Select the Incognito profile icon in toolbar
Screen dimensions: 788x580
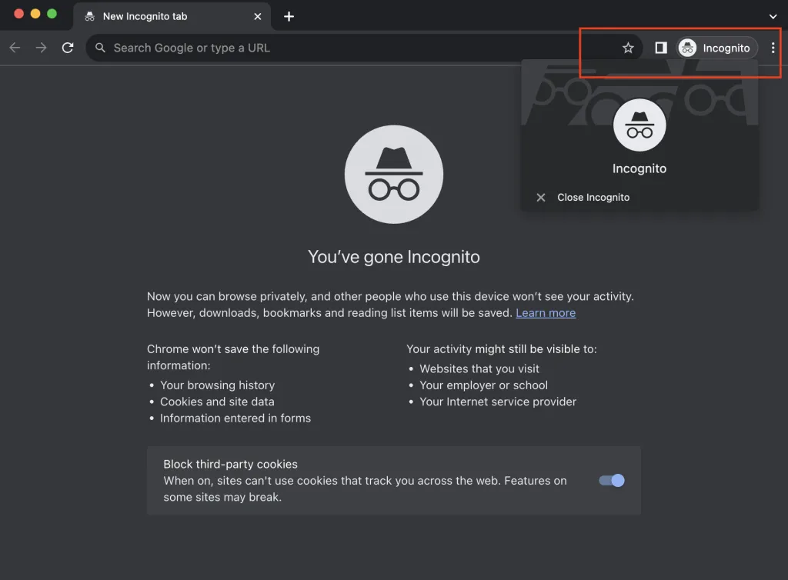pos(686,48)
